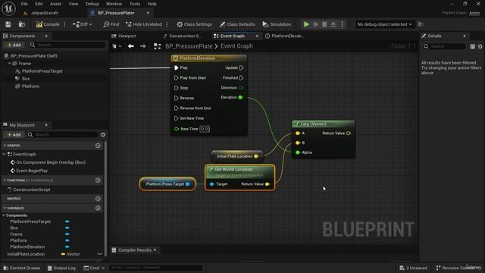Select On Component Begin Overlap (Box)

pos(51,162)
